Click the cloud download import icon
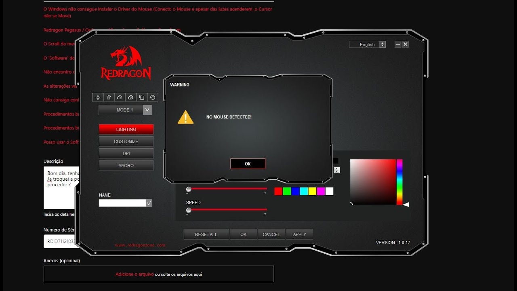517x291 pixels. coord(120,97)
